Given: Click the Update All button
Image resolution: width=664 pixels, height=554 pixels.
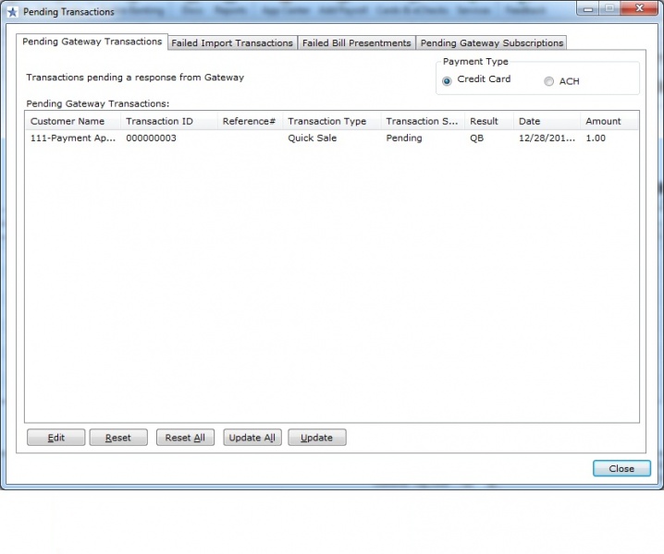Looking at the screenshot, I should (252, 438).
